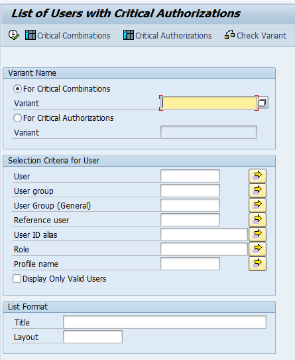Image resolution: width=295 pixels, height=360 pixels.
Task: Click the Critical Combinations toolbar label
Action: [x=74, y=36]
